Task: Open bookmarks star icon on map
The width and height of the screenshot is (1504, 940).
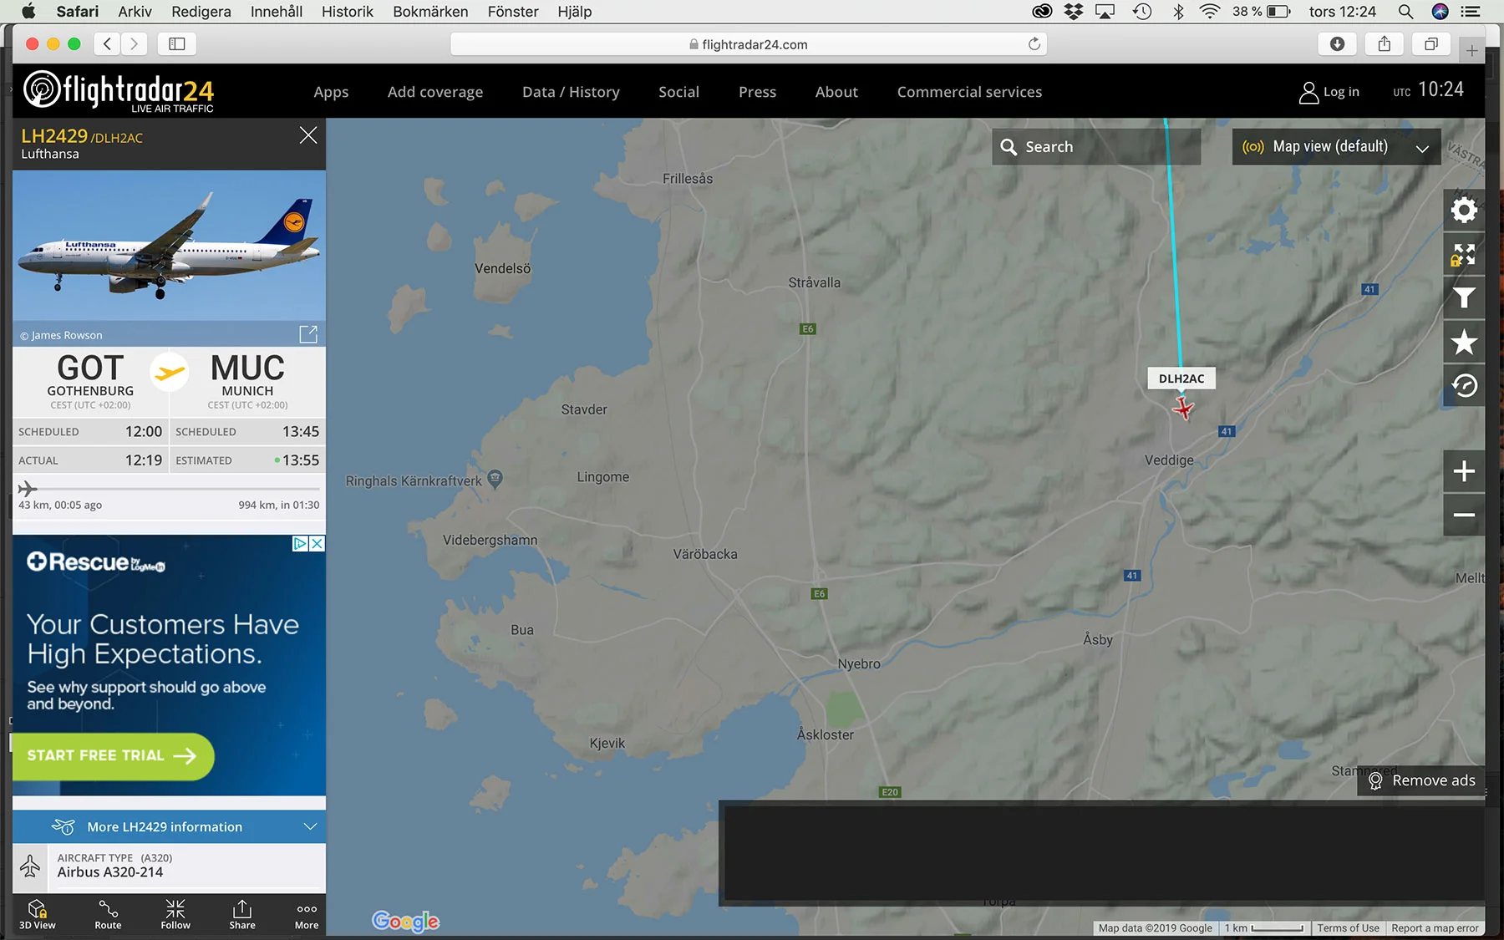Action: point(1464,342)
